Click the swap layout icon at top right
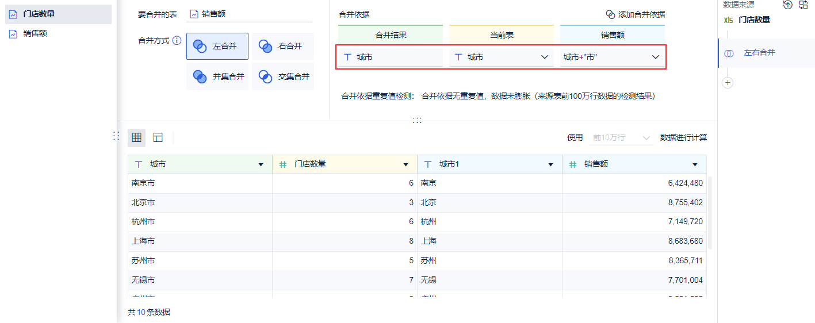This screenshot has height=323, width=815. pyautogui.click(x=803, y=5)
